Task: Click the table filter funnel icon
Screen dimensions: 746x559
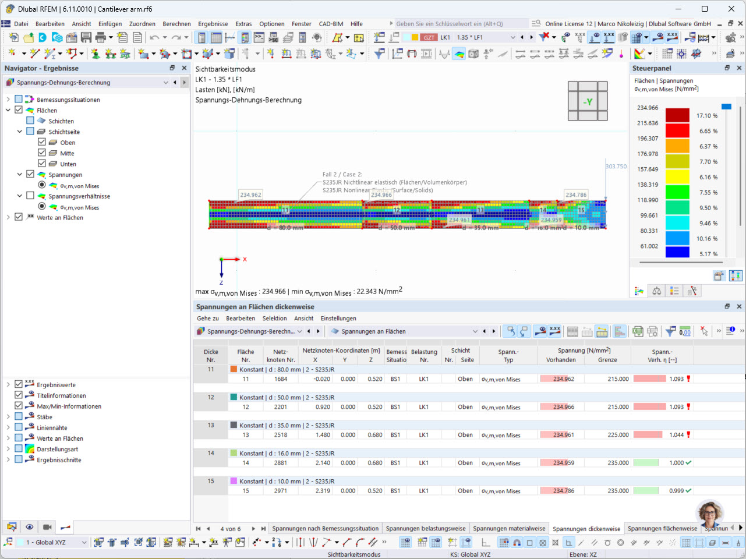Action: point(670,331)
